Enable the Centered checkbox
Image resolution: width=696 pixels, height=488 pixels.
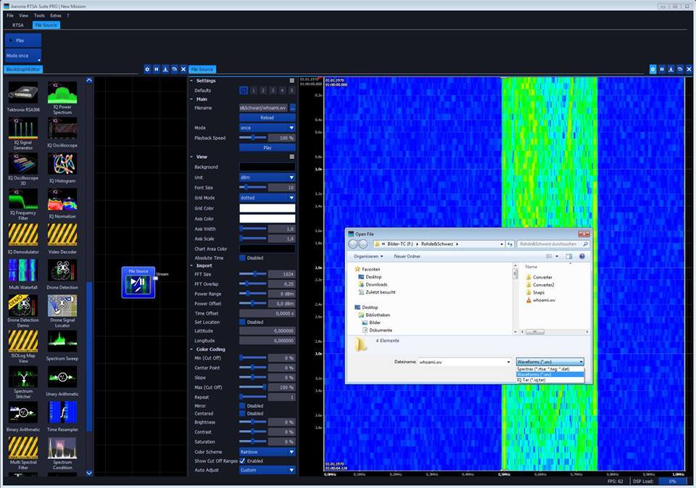click(x=242, y=413)
